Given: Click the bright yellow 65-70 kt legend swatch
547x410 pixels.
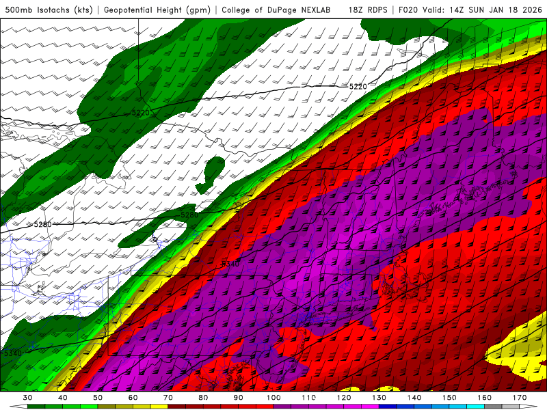Looking at the screenshot, I should (159, 406).
